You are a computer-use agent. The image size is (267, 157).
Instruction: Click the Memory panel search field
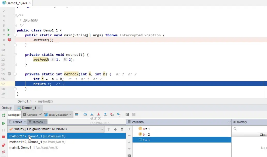coord(250,129)
